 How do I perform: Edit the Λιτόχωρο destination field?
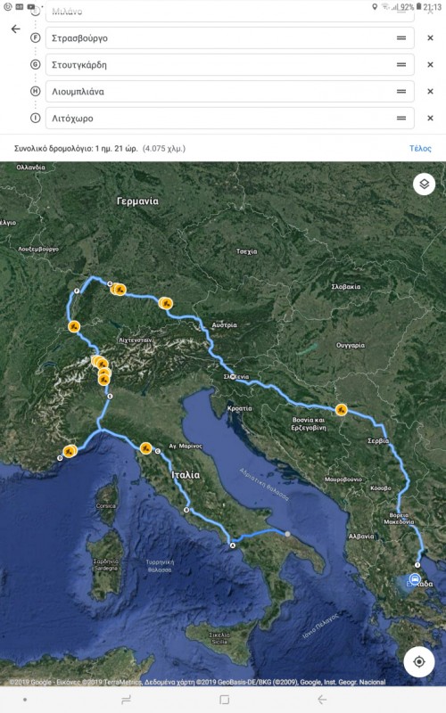(x=230, y=119)
